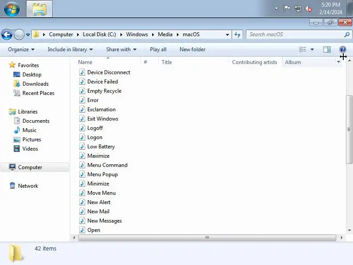Refresh the macOS folder view
Viewport: 353px width, 265px height.
tap(237, 35)
